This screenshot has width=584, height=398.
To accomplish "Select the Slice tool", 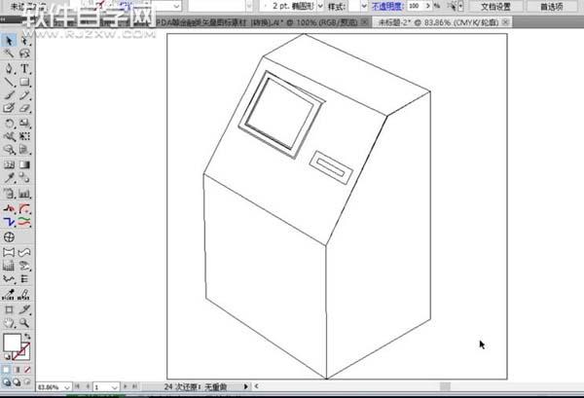I will coord(24,309).
